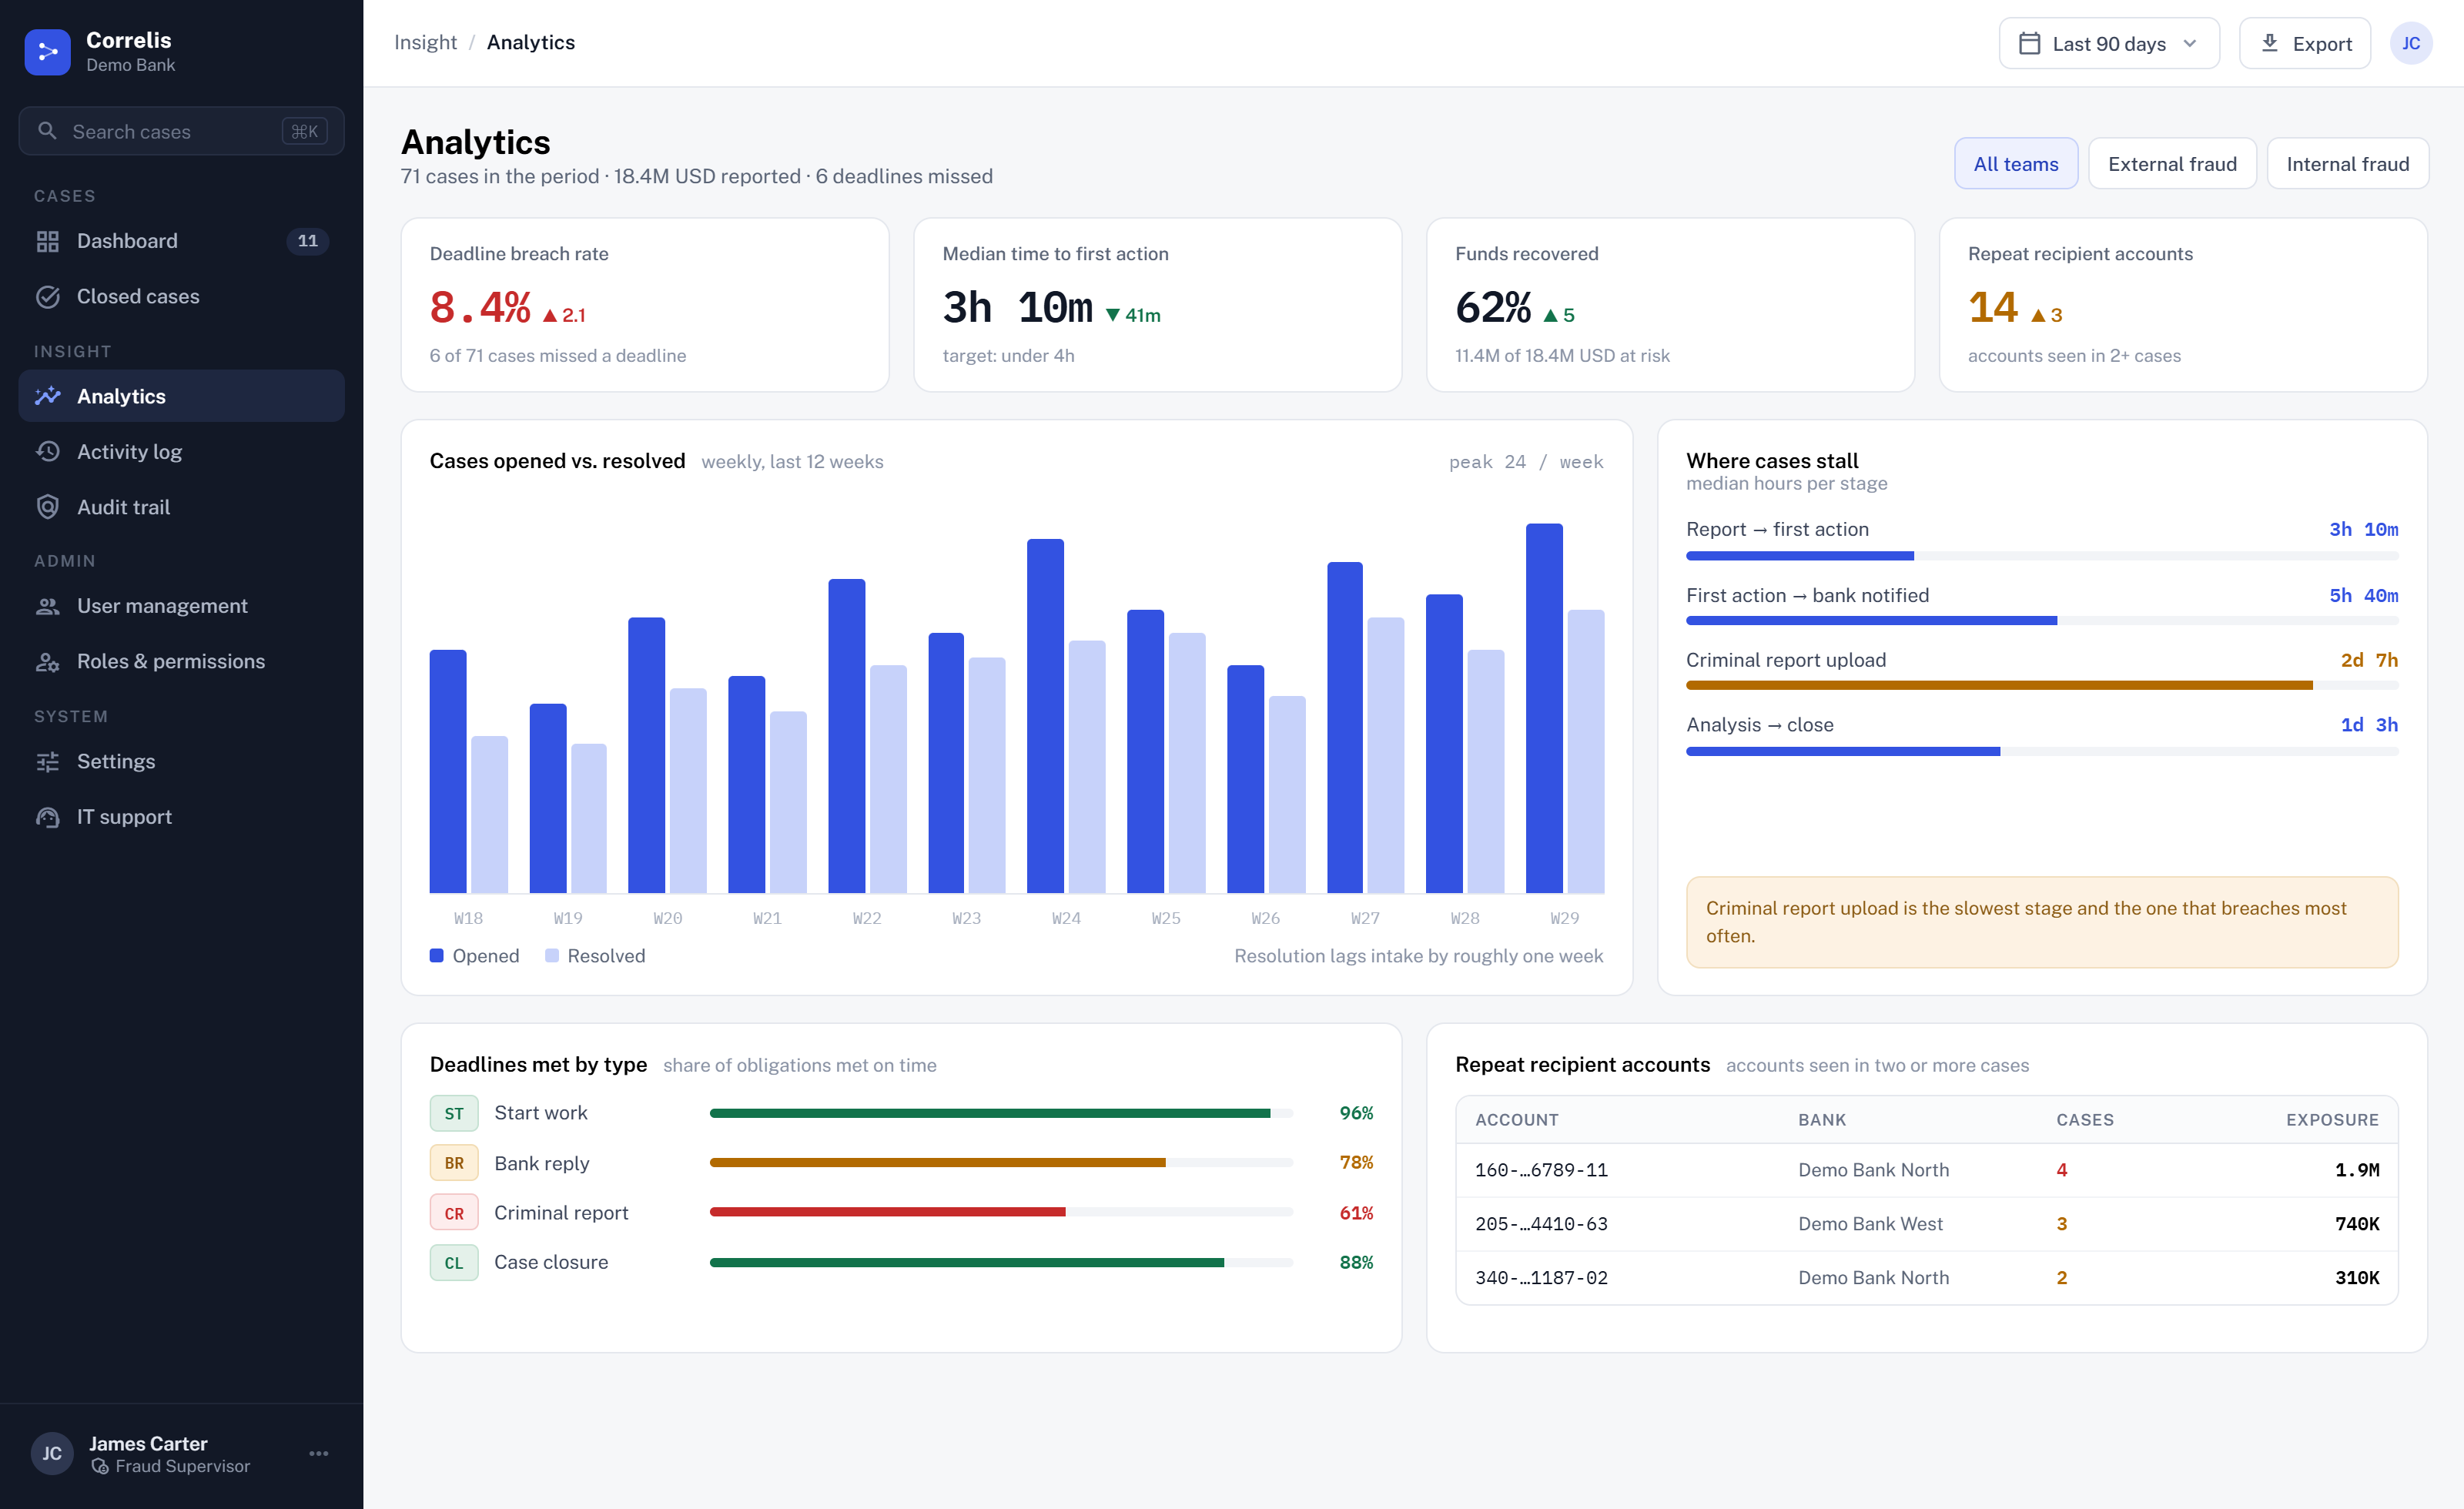Click account row 160-…6789-11
Screen dimensions: 2464x1509
1927,1170
